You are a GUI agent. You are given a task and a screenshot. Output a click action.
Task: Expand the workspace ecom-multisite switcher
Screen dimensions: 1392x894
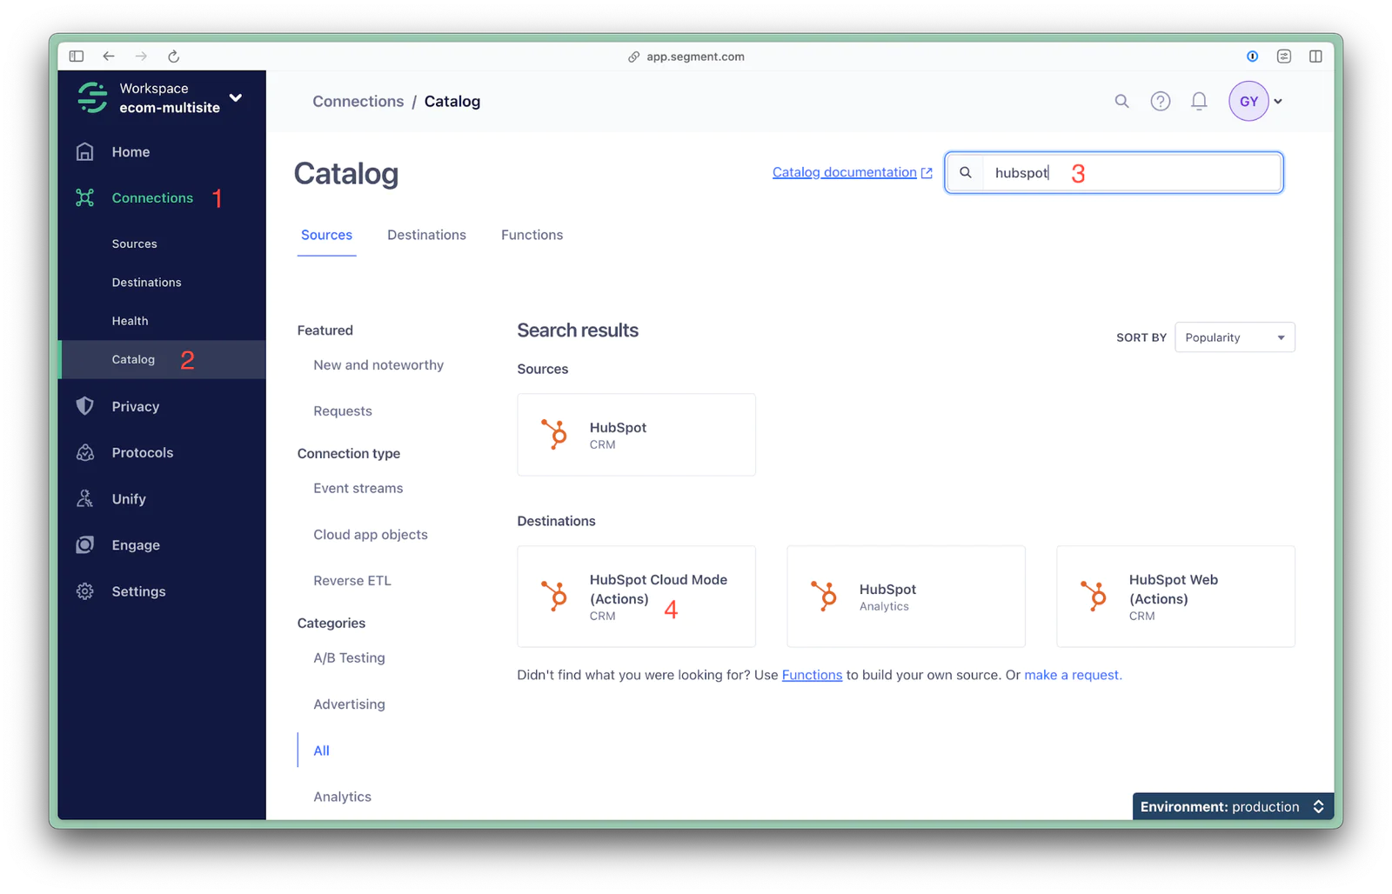click(x=235, y=97)
